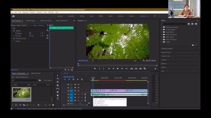Click the Lift button
The height and width of the screenshot is (118, 211).
click(132, 69)
